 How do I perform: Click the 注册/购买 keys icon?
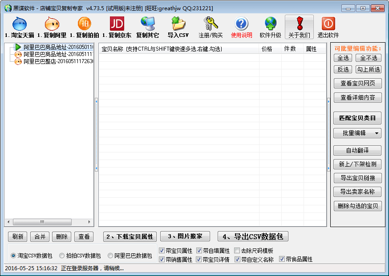point(211,24)
